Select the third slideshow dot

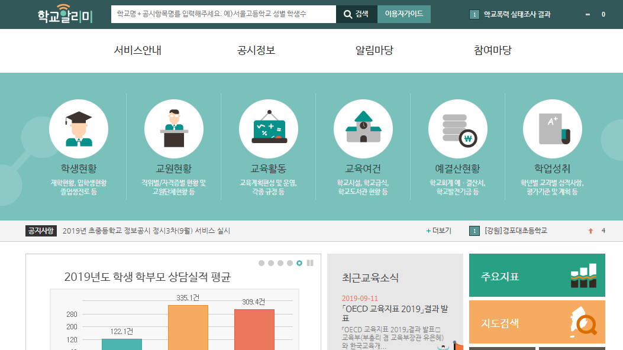coord(280,263)
